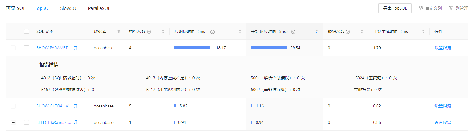
Task: Click oceanbase in SHOW GLOBAL V... row
Action: click(x=103, y=106)
